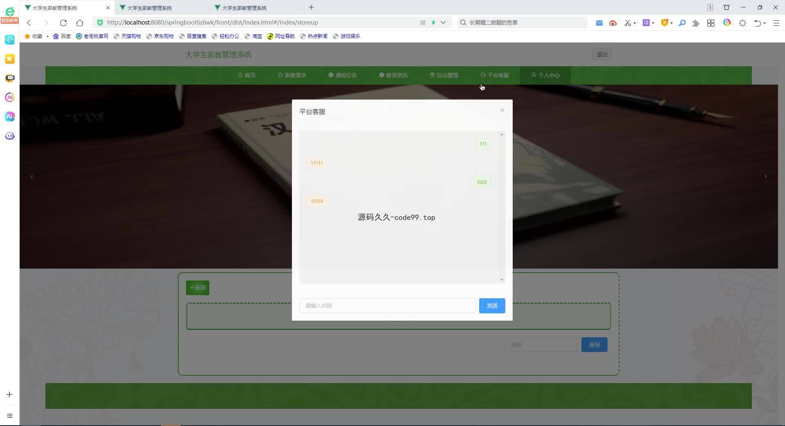Open the 个人中心 nav item
Screen dimensions: 785x426
[545, 75]
